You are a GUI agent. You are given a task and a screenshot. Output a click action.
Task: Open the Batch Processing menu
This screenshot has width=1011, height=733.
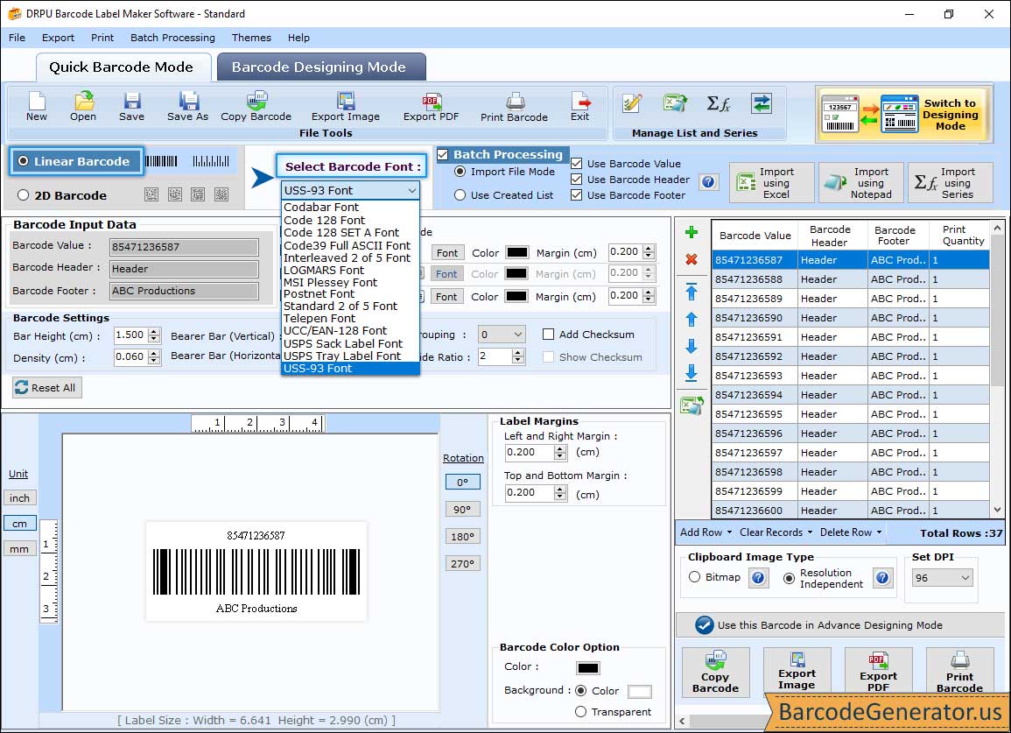pyautogui.click(x=172, y=38)
